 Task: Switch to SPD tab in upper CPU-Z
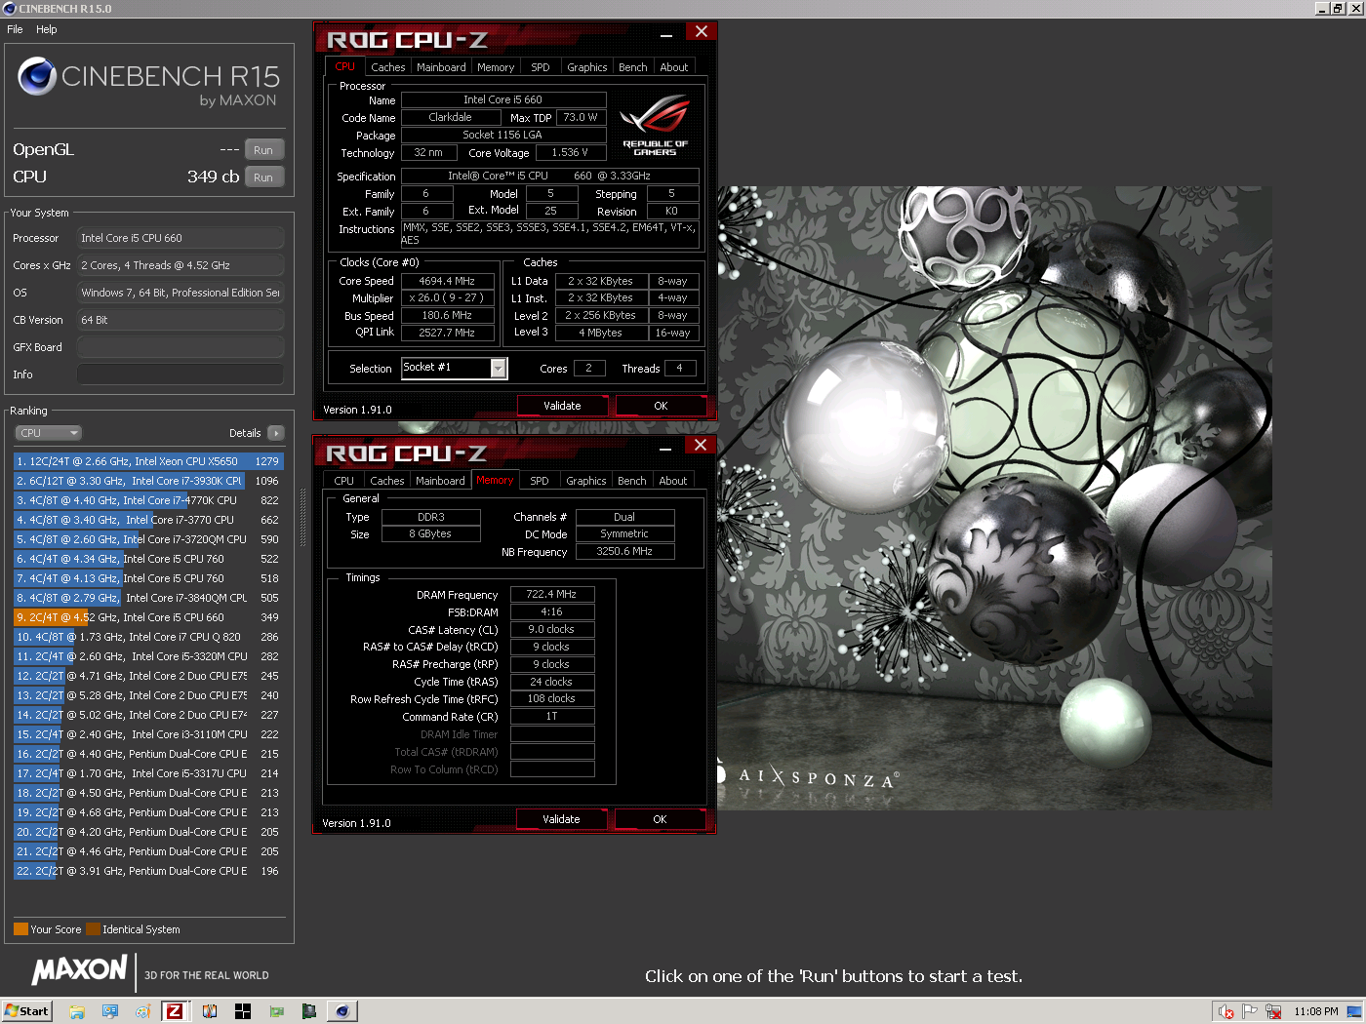541,67
